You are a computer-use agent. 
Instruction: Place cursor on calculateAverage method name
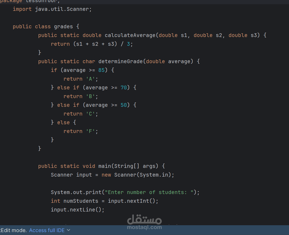click(130, 35)
